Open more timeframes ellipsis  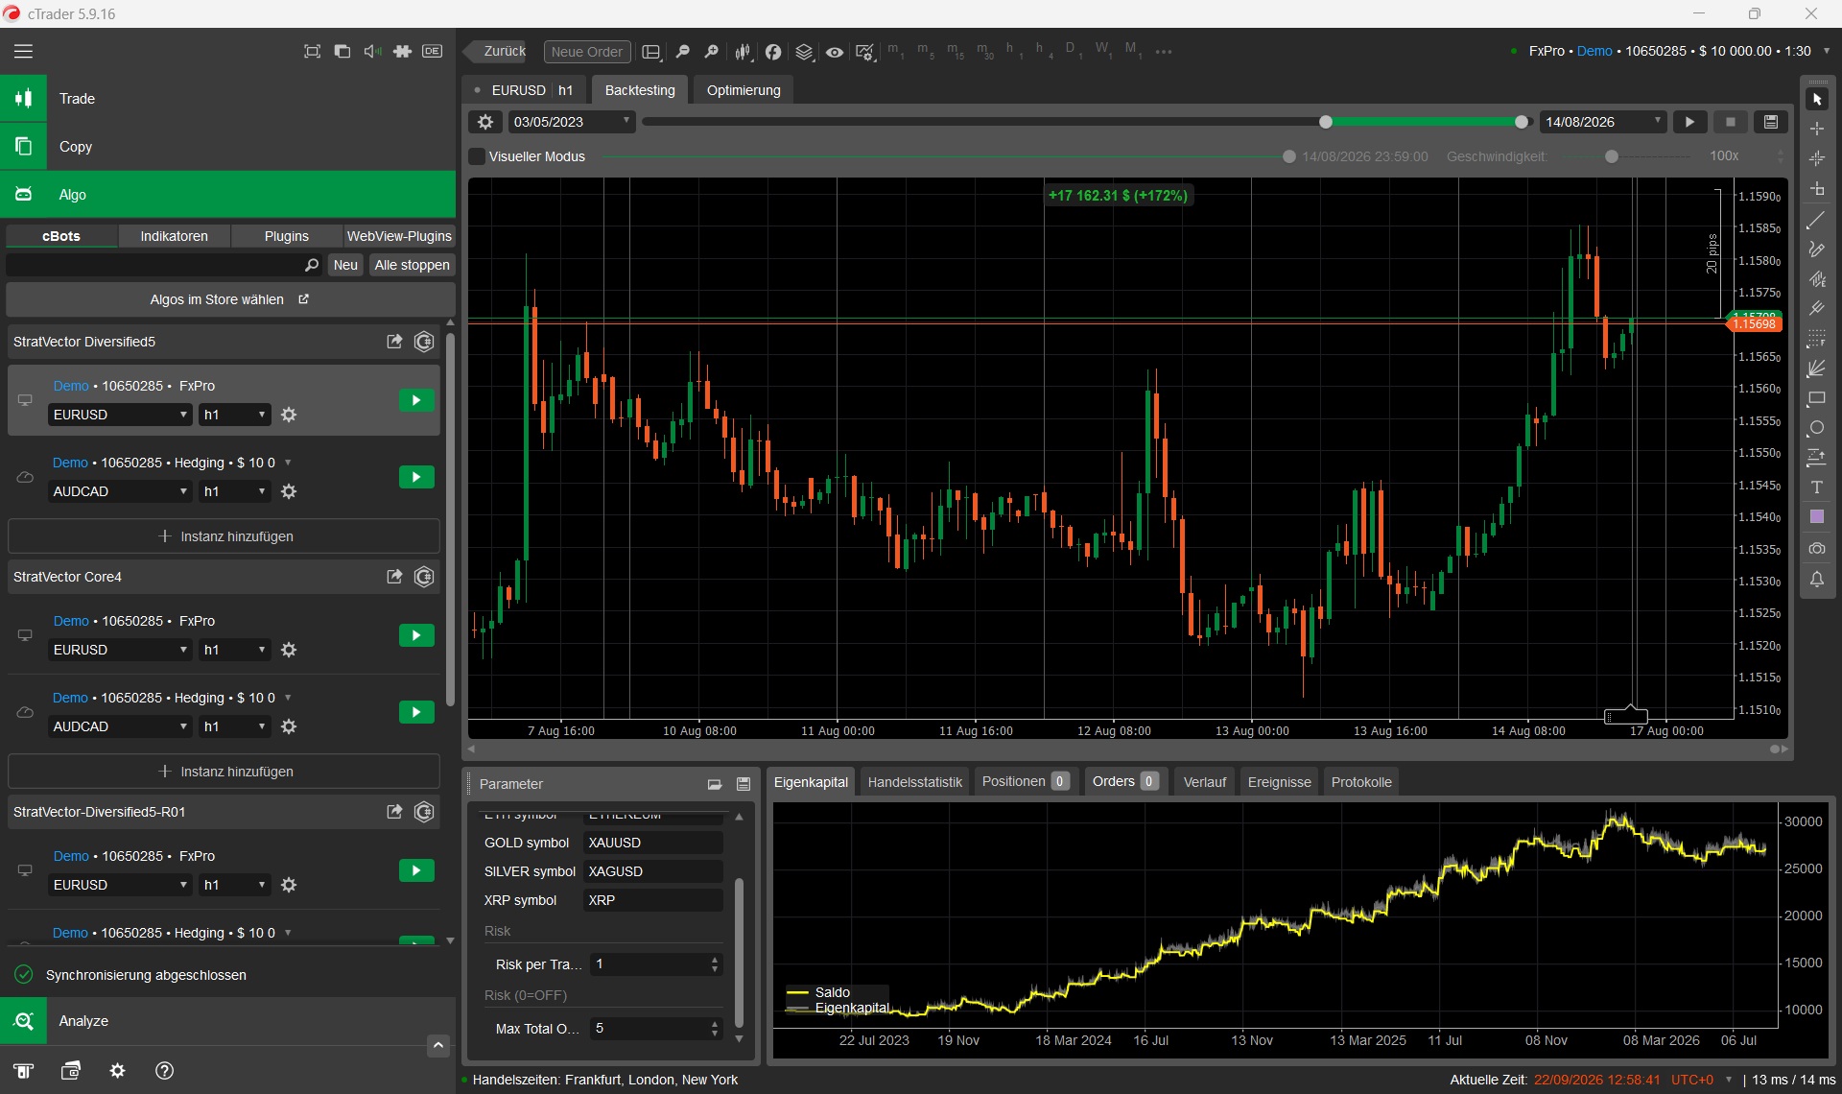click(x=1164, y=52)
